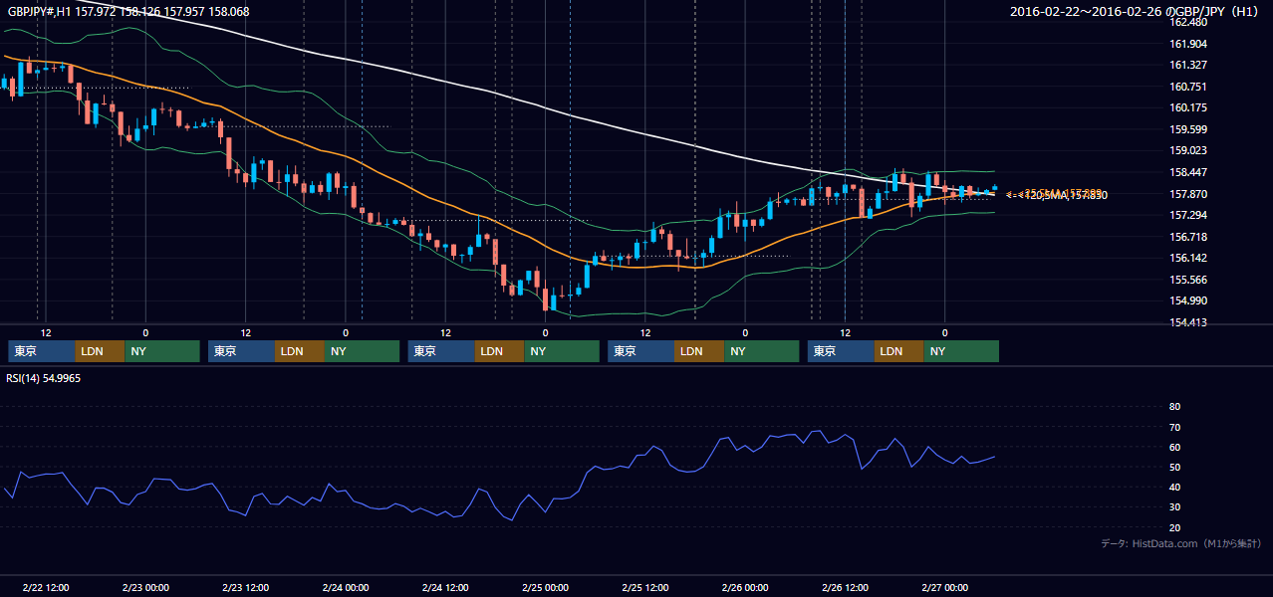
Task: Select the rightmost 東京 session block
Action: coord(842,351)
